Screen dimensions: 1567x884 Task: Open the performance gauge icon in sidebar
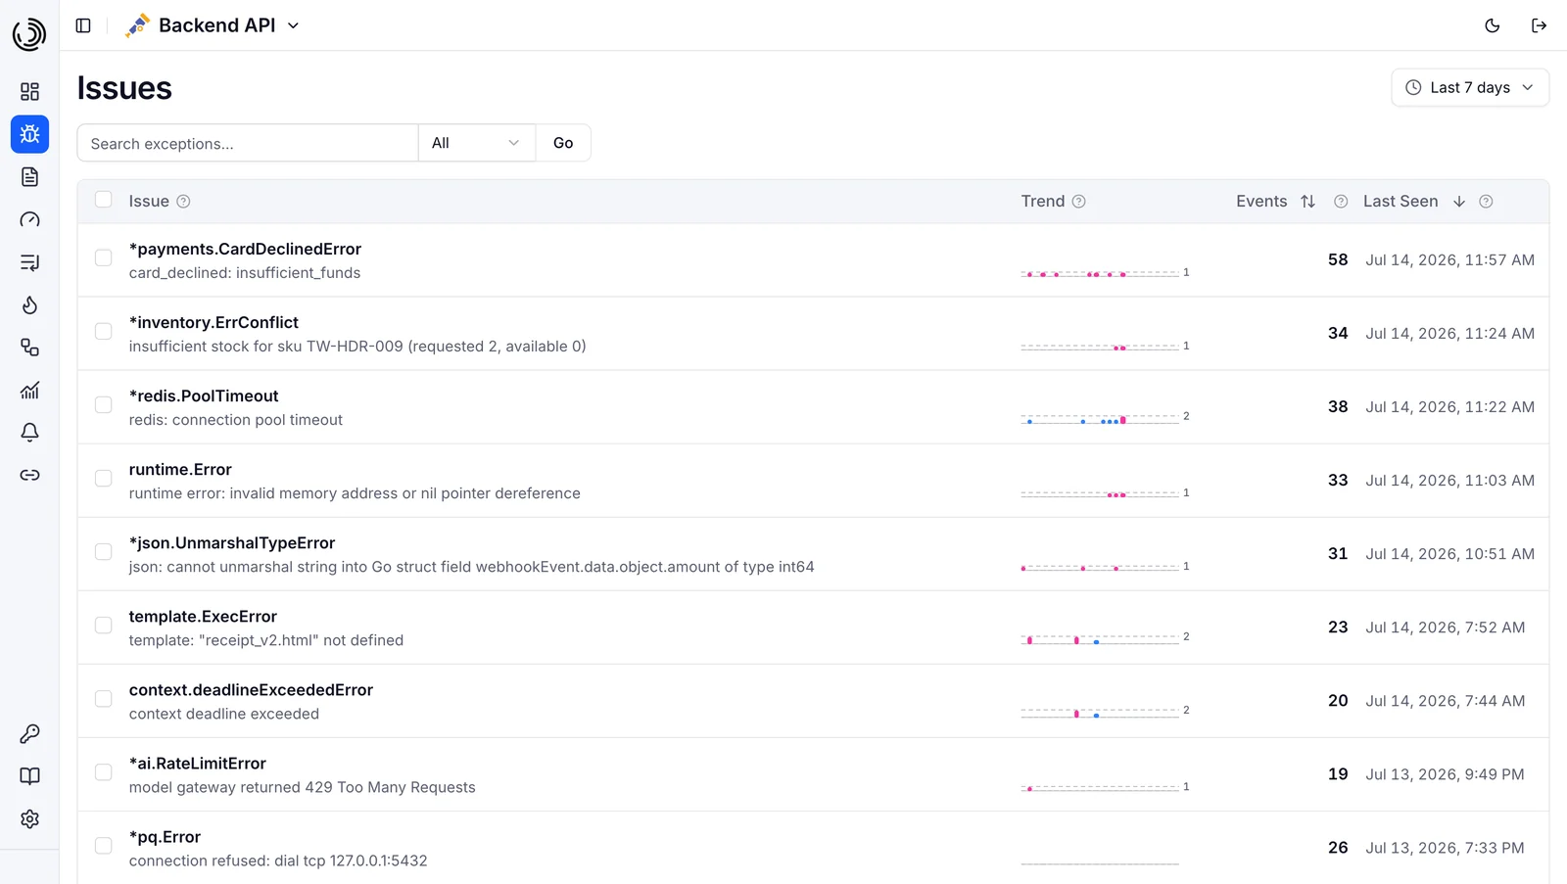(29, 219)
